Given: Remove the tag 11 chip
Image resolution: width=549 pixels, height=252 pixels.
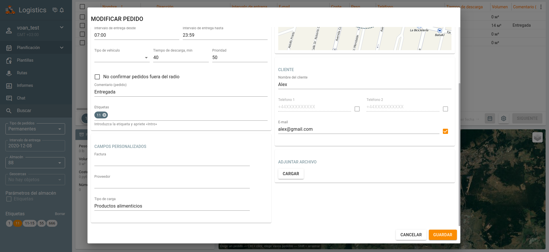Looking at the screenshot, I should click(x=104, y=115).
